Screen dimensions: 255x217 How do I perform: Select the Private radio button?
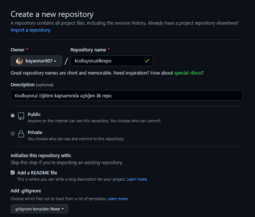point(12,134)
